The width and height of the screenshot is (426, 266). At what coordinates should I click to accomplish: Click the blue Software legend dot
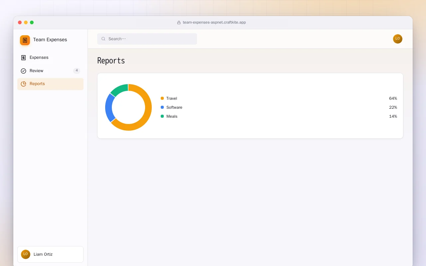point(162,107)
